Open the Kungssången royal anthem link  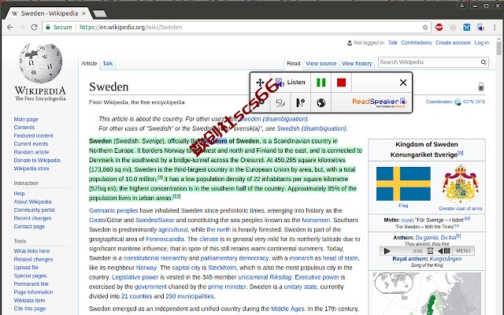pyautogui.click(x=446, y=259)
